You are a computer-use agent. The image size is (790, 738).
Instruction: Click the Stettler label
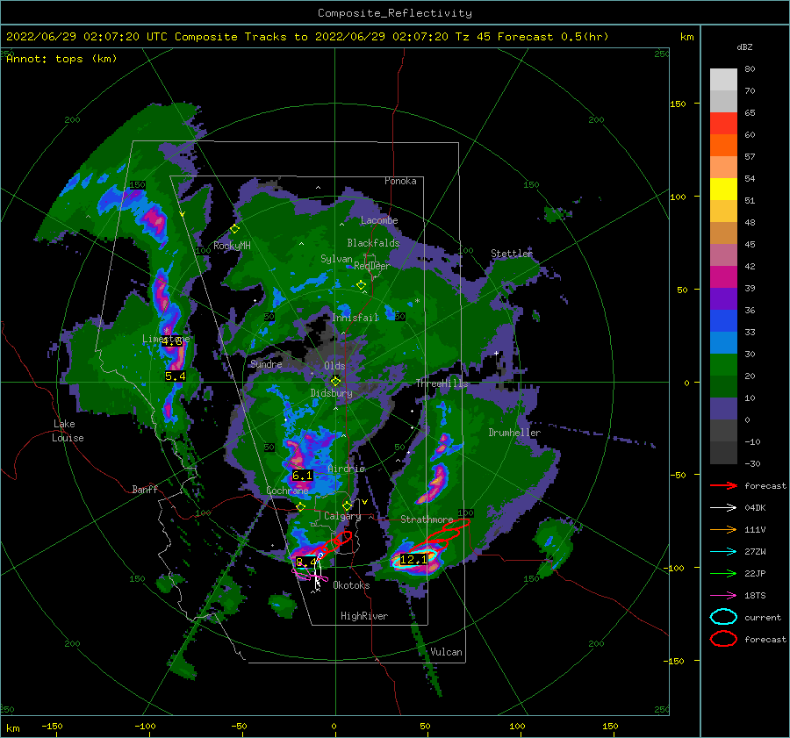coord(512,254)
